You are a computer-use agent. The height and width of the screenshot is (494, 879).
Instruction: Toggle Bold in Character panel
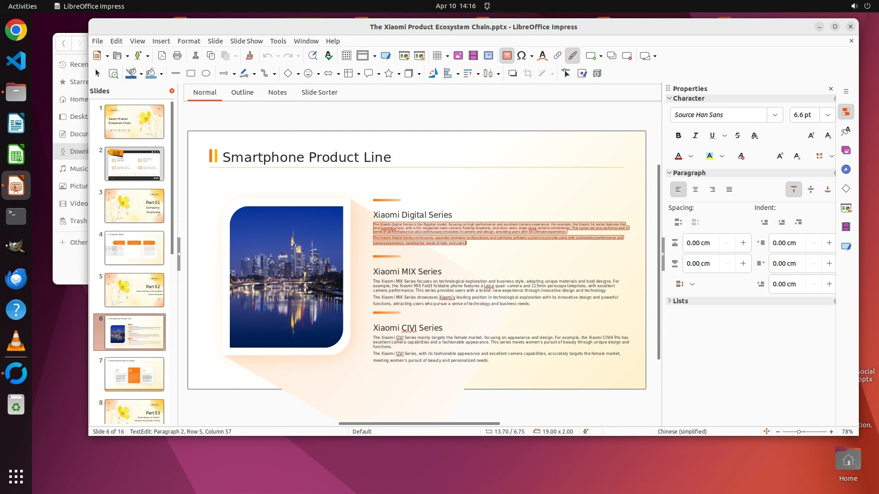(678, 135)
